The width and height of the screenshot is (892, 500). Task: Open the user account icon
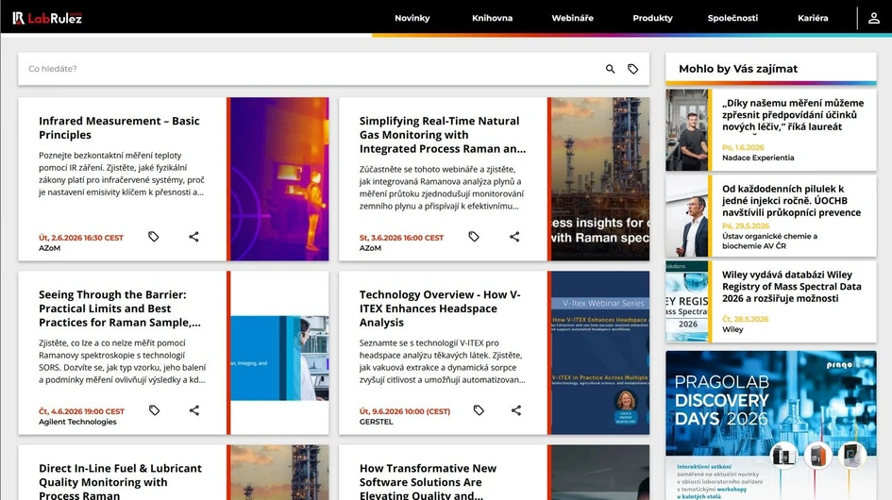click(874, 18)
